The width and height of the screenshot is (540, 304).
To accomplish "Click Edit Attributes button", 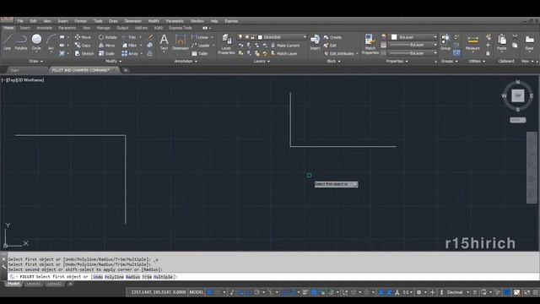I will pyautogui.click(x=339, y=54).
